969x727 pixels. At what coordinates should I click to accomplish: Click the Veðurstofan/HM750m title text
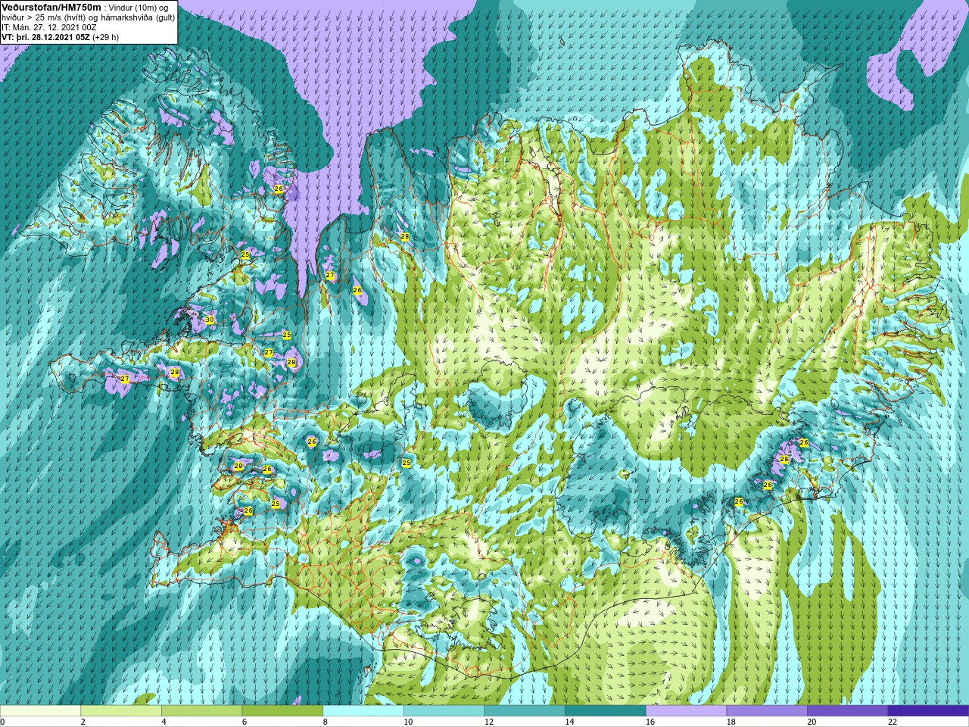pyautogui.click(x=51, y=8)
